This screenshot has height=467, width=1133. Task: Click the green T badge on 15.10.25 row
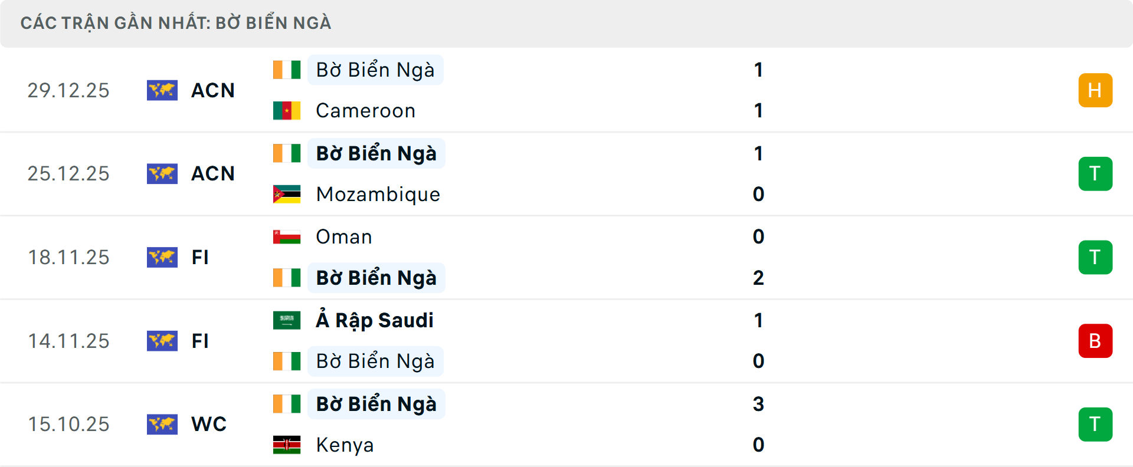(x=1095, y=425)
